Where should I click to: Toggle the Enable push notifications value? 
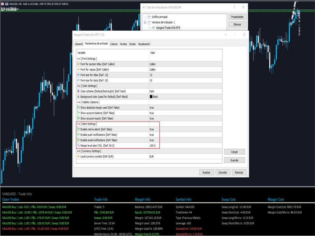tap(185, 135)
